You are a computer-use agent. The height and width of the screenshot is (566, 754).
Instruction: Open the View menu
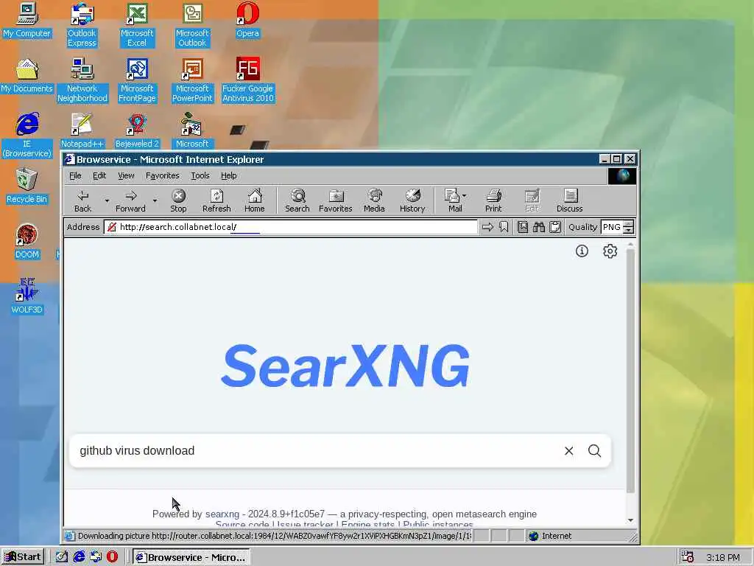pyautogui.click(x=126, y=175)
